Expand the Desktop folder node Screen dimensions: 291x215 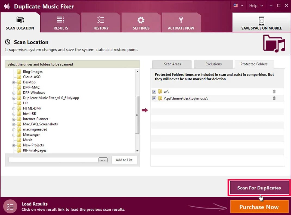(x=14, y=82)
